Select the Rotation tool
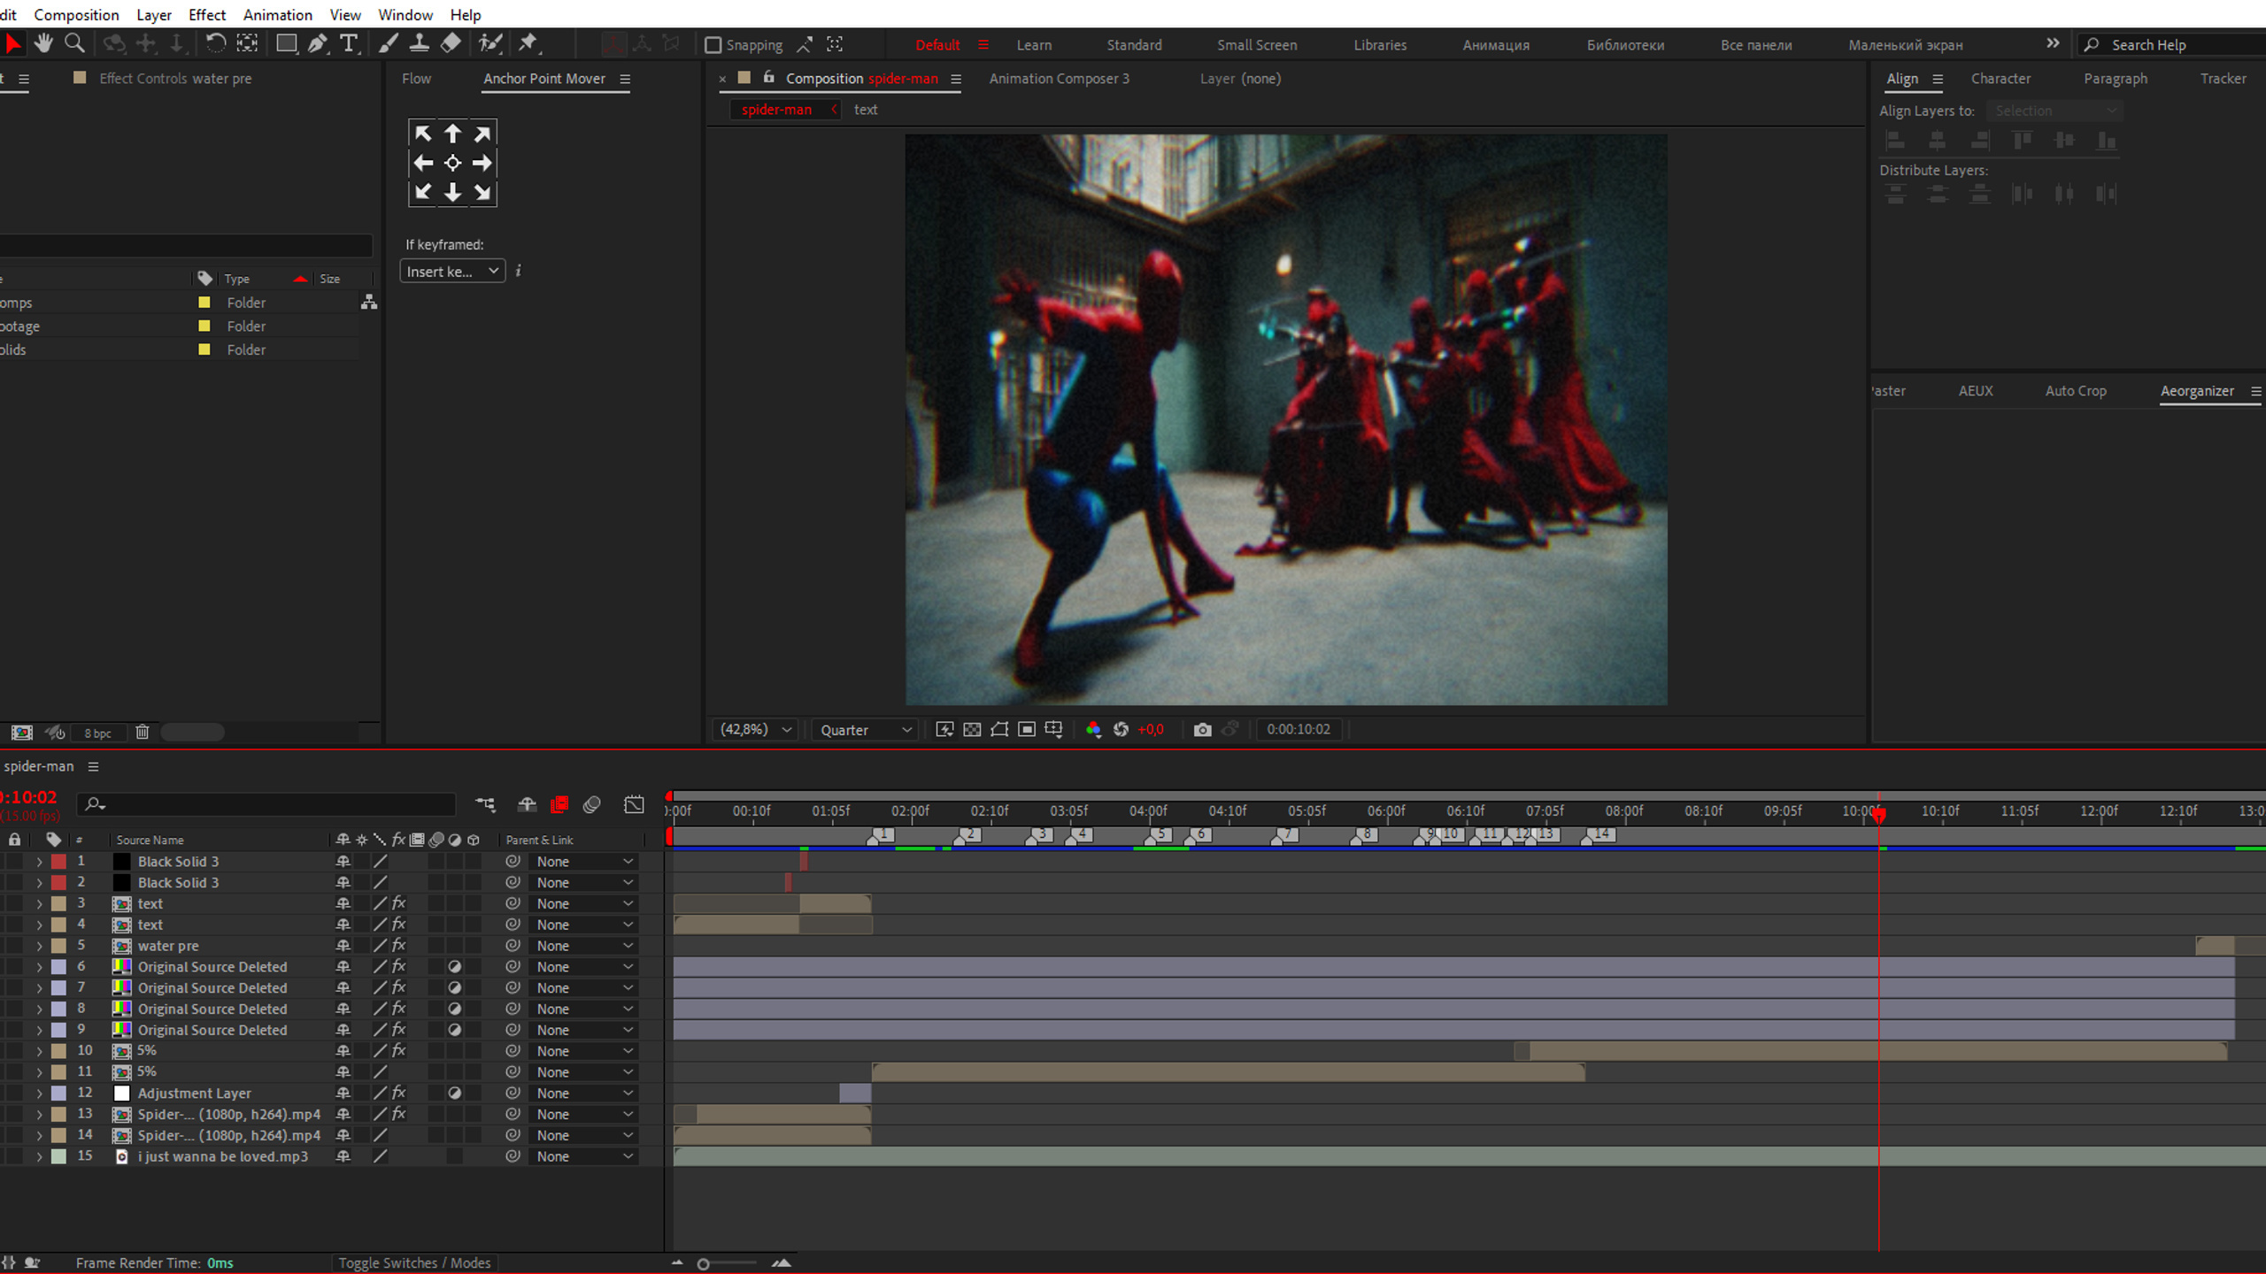 (x=215, y=42)
